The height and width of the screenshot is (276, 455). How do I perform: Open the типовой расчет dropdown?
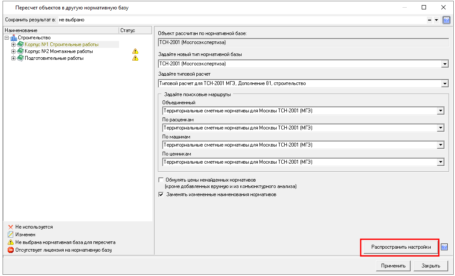445,84
